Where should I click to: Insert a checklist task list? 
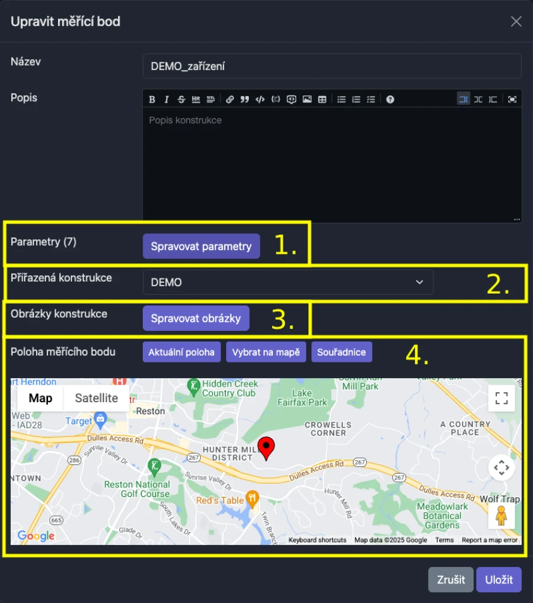click(x=371, y=99)
